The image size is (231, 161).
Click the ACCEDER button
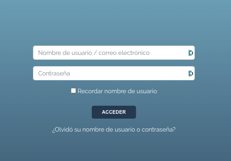click(x=114, y=112)
